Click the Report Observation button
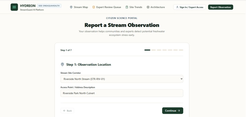Viewport: 246px width, 117px height. coord(221,7)
